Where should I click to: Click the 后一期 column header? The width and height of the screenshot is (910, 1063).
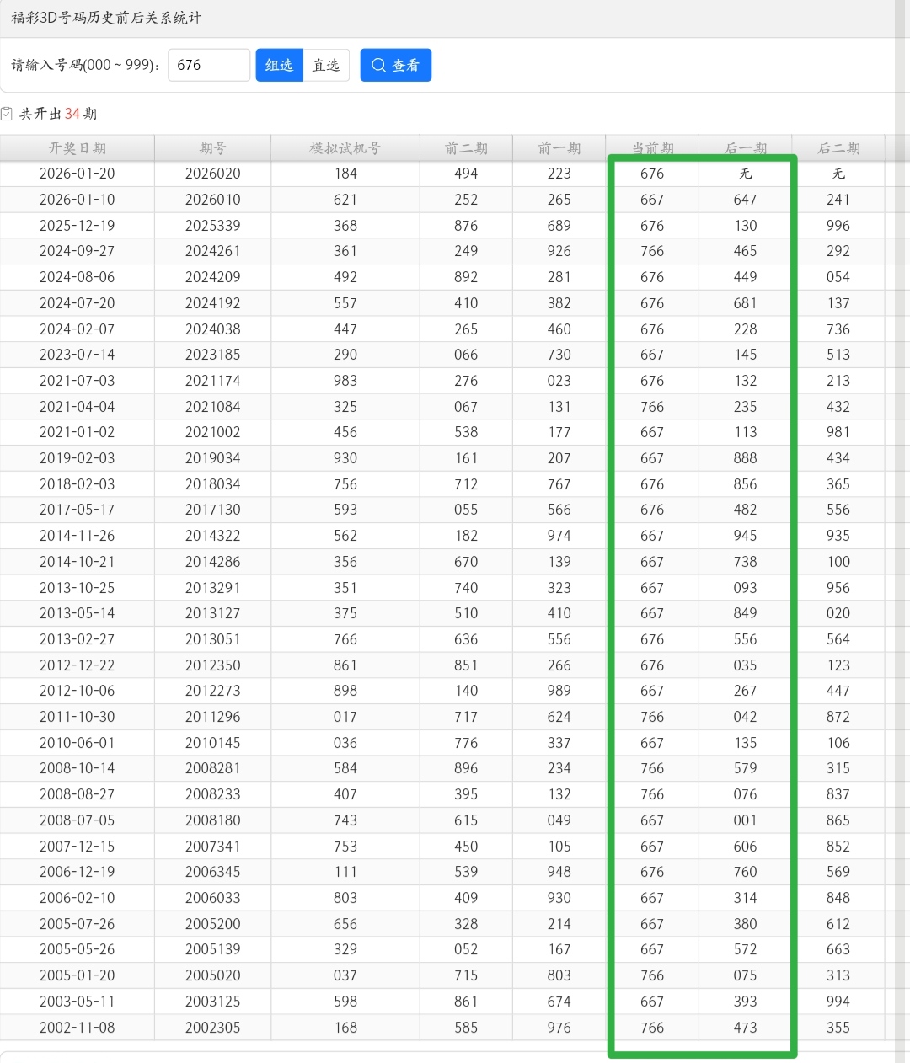[746, 147]
